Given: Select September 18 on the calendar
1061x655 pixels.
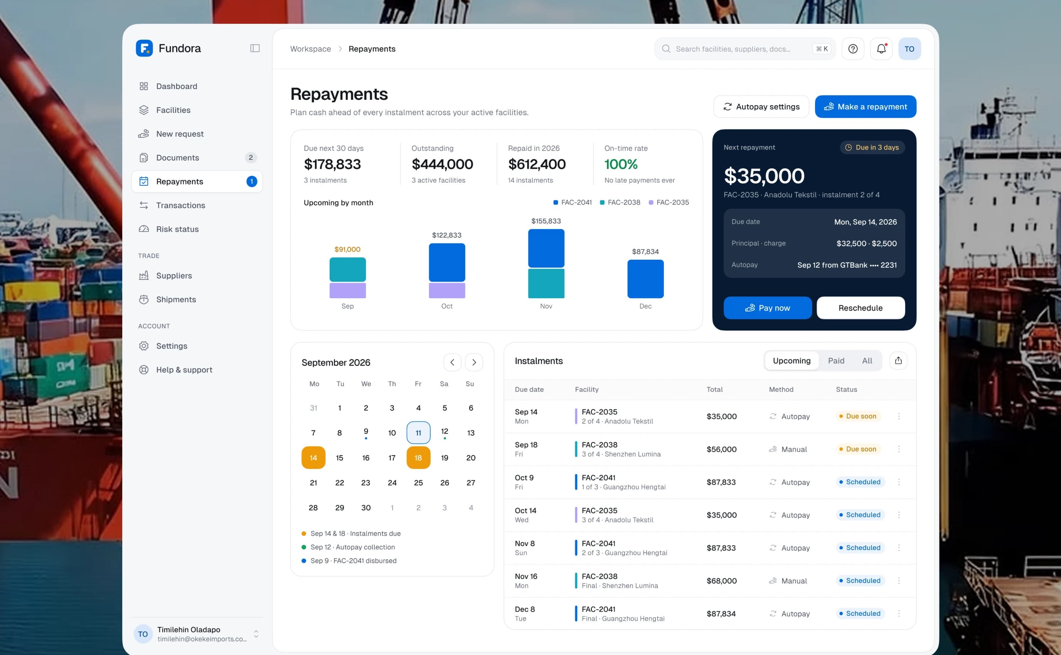Looking at the screenshot, I should click(x=418, y=457).
